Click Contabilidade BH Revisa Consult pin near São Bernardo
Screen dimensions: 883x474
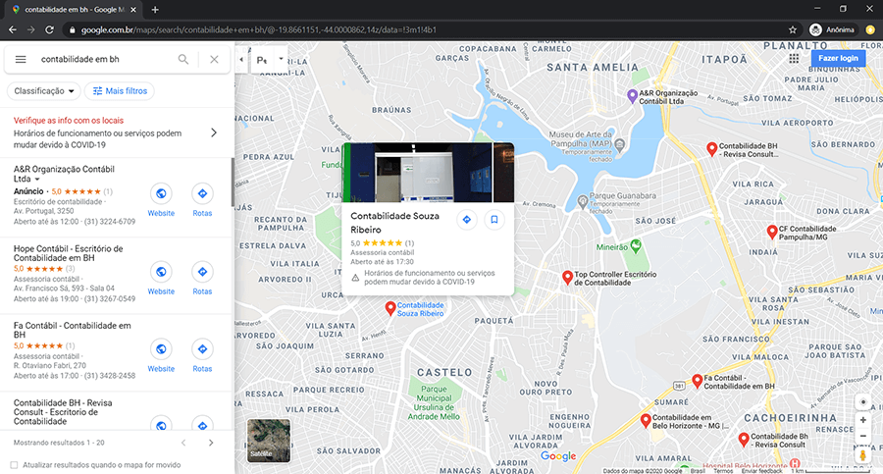coord(712,149)
